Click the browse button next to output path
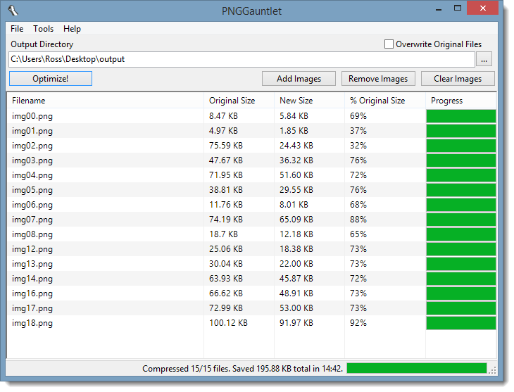The width and height of the screenshot is (514, 392). [x=484, y=59]
